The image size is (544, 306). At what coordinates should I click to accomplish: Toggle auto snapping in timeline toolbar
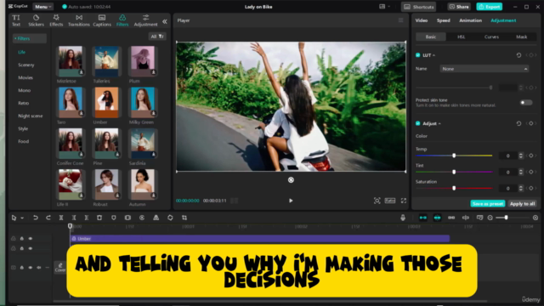tap(437, 218)
